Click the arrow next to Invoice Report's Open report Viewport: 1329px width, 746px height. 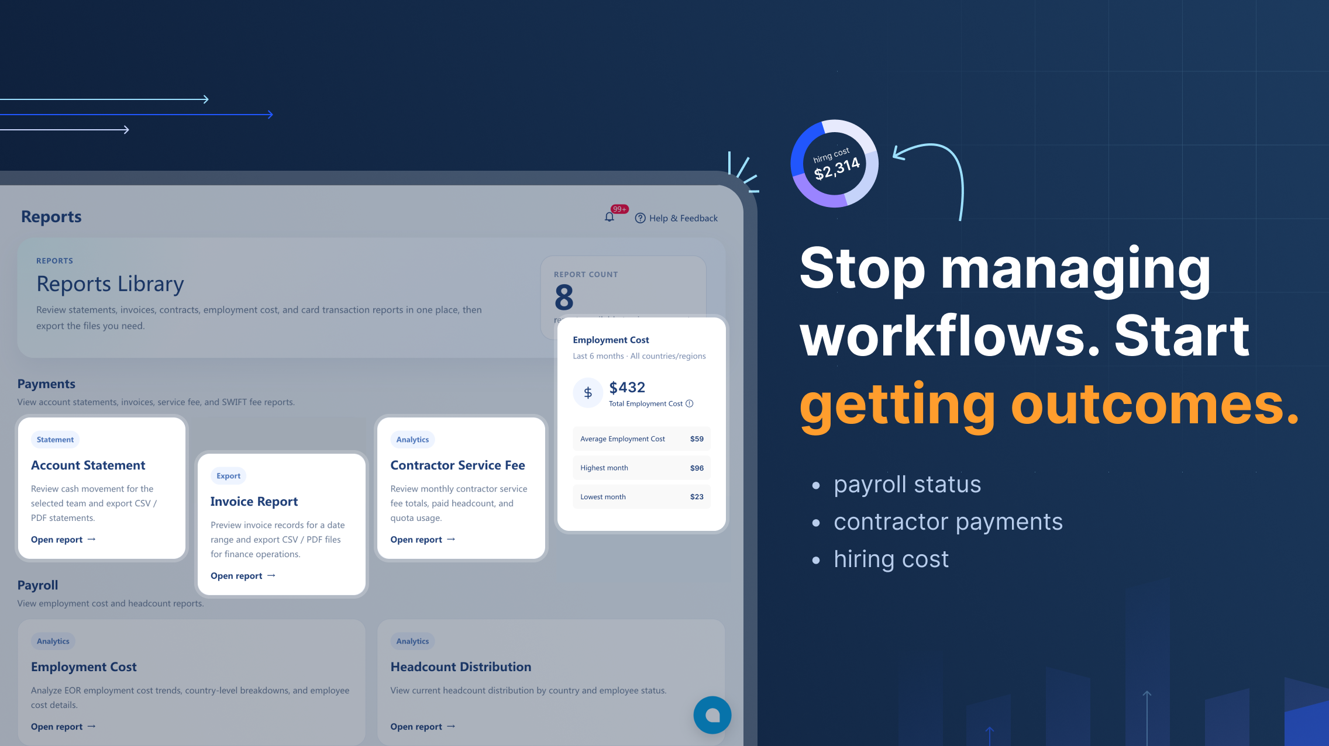tap(271, 576)
